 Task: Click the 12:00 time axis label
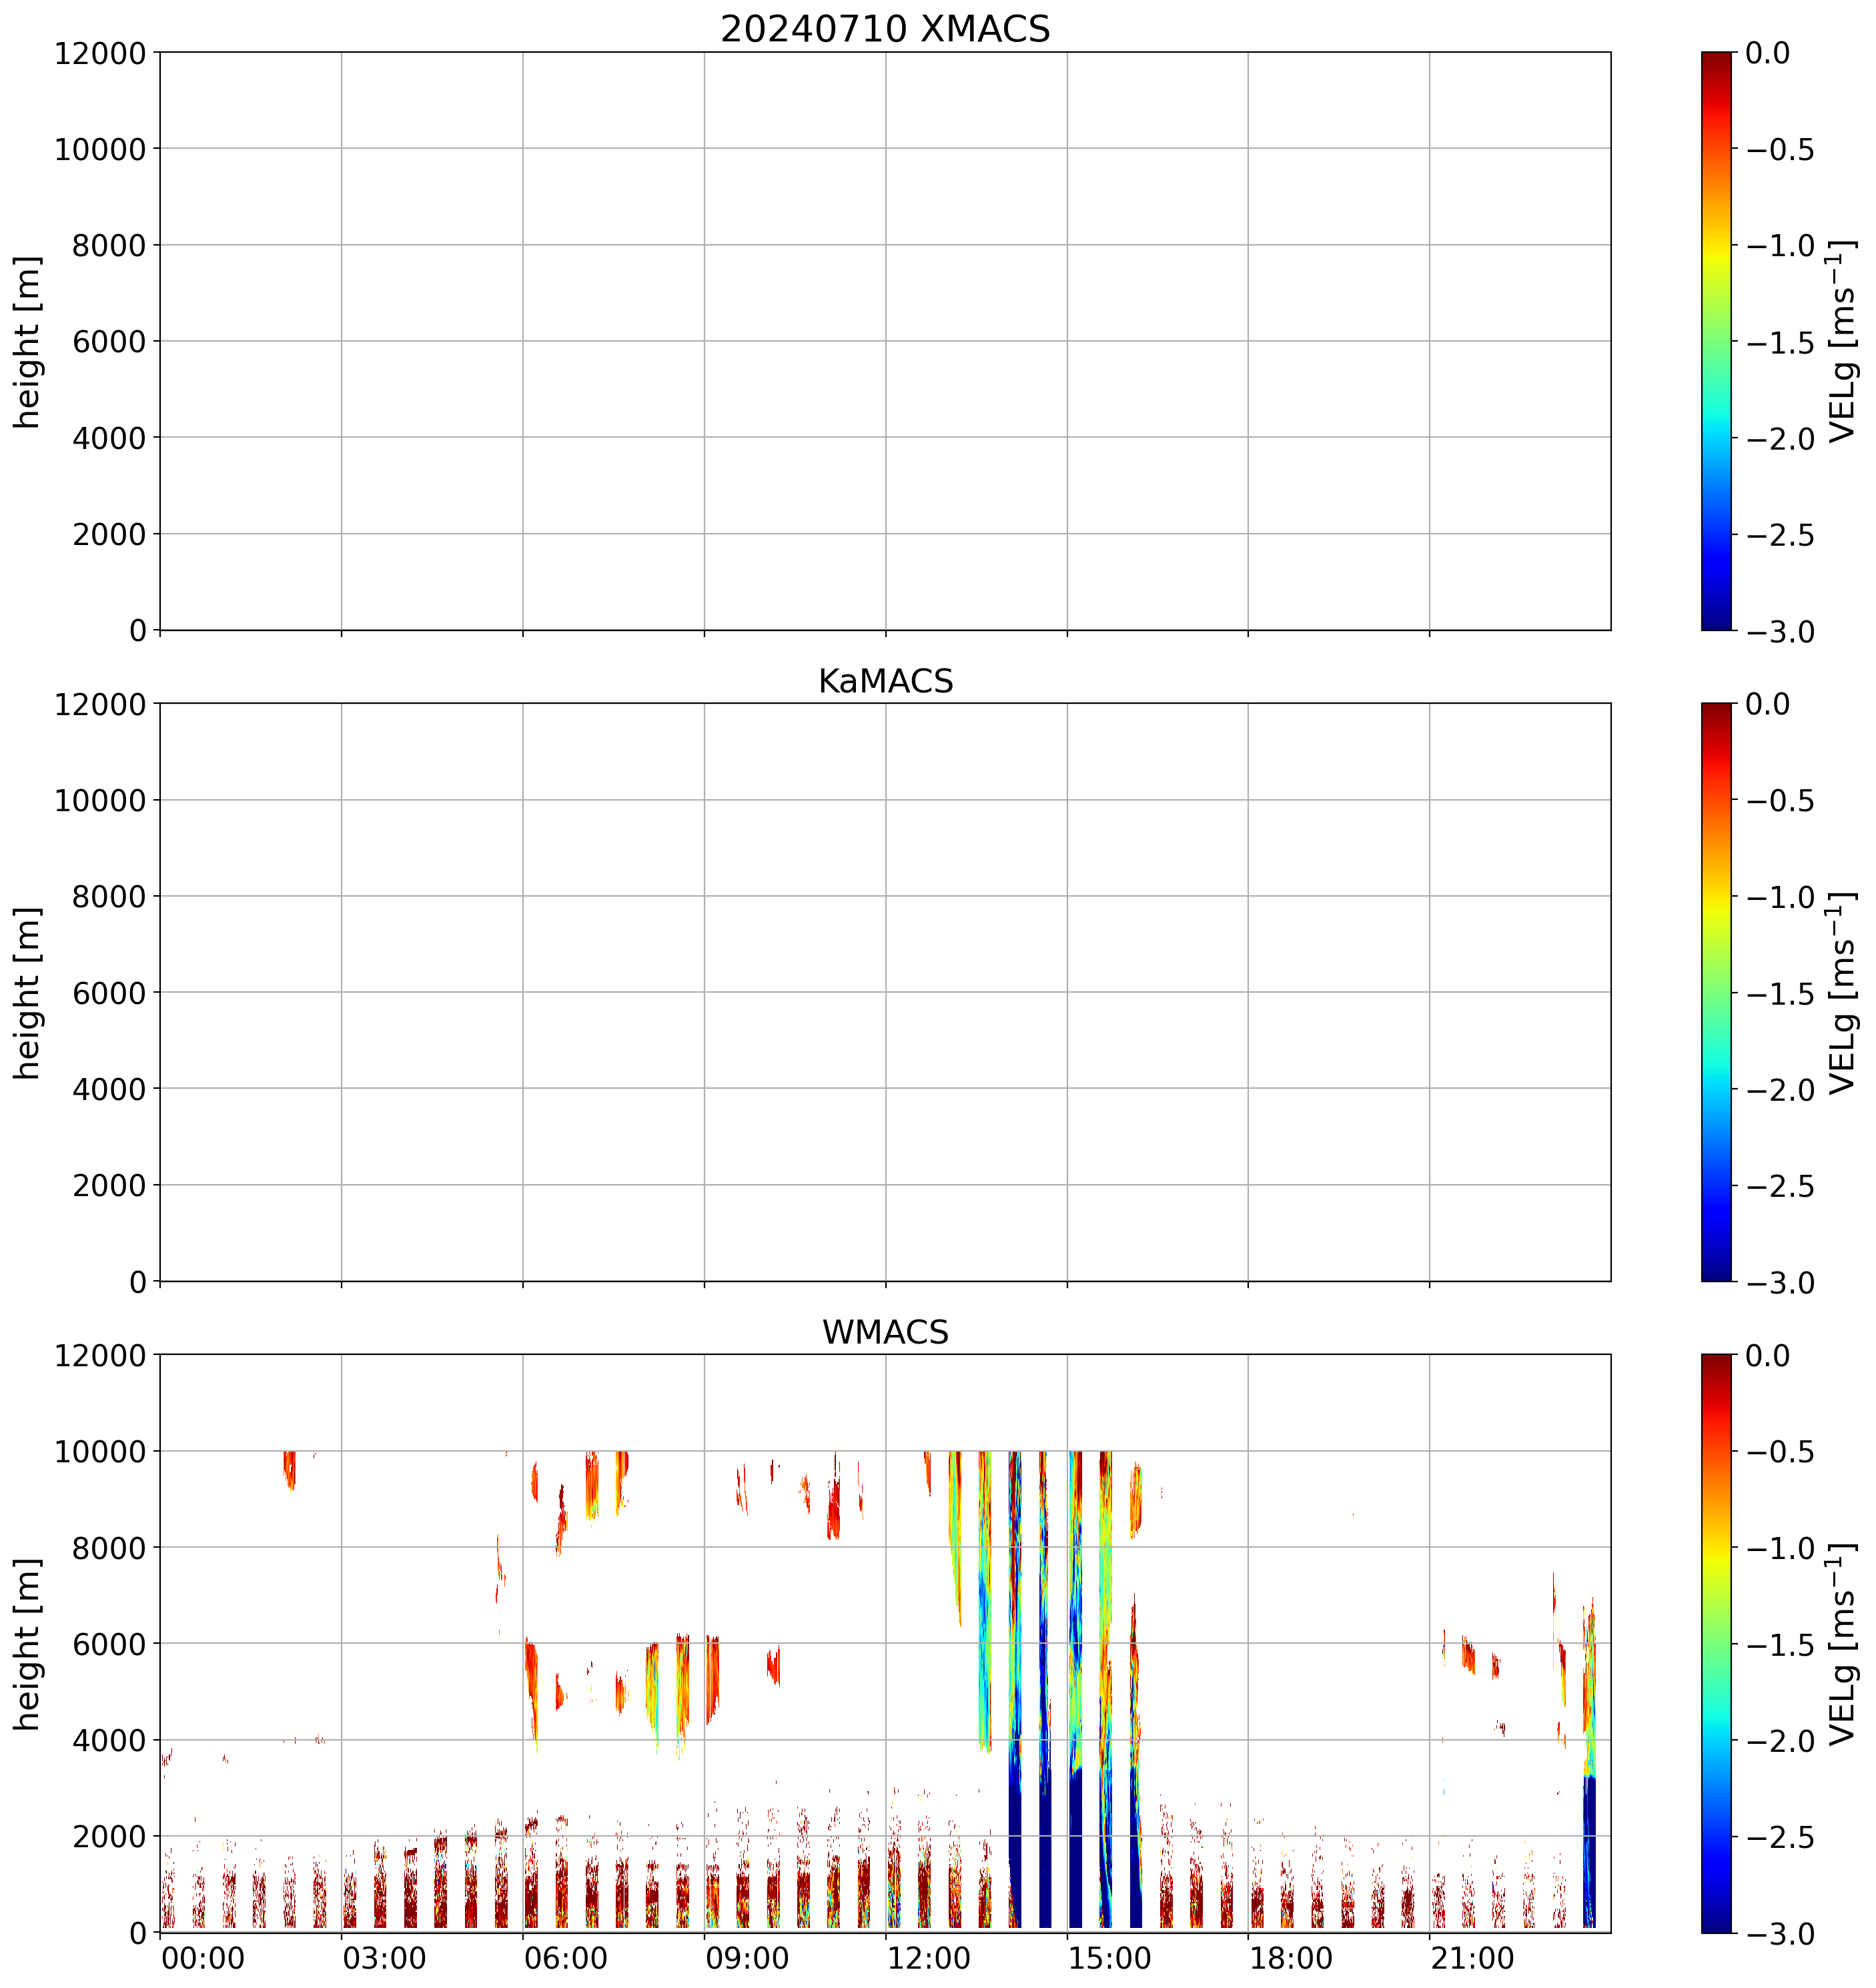(929, 1958)
